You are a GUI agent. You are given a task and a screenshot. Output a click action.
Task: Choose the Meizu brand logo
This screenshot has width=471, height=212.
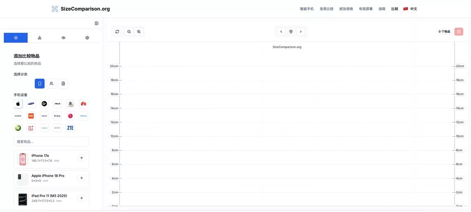[83, 116]
